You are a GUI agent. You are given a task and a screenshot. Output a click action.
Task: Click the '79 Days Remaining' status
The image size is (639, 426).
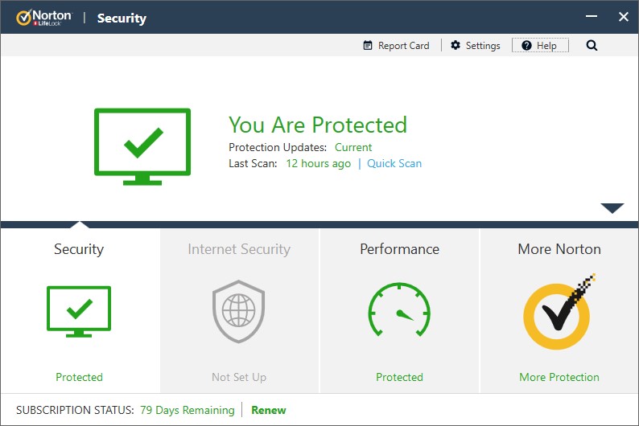click(188, 410)
